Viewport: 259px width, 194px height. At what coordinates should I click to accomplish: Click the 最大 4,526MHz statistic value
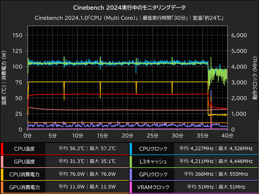(235, 149)
